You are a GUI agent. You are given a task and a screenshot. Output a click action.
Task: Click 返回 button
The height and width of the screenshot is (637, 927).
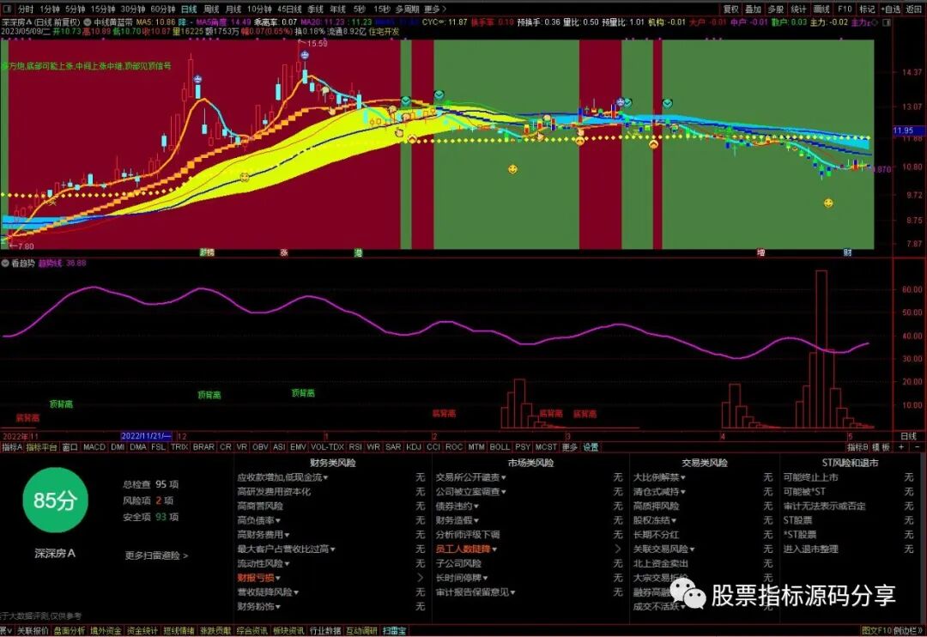[914, 9]
